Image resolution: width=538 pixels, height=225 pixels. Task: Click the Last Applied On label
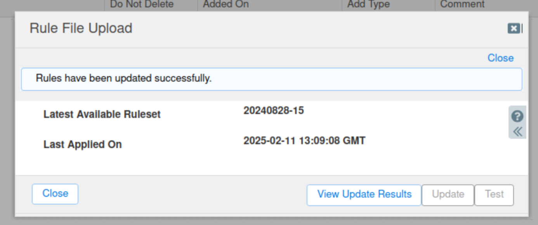pos(83,145)
